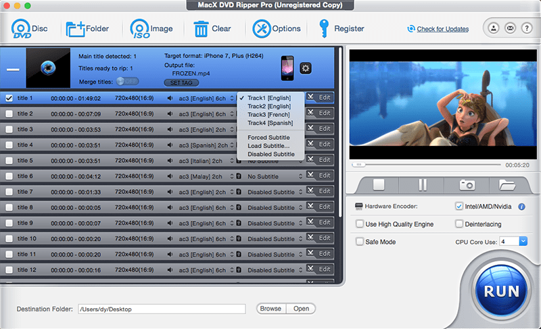The width and height of the screenshot is (541, 329).
Task: Click Check for Updates link
Action: point(443,29)
